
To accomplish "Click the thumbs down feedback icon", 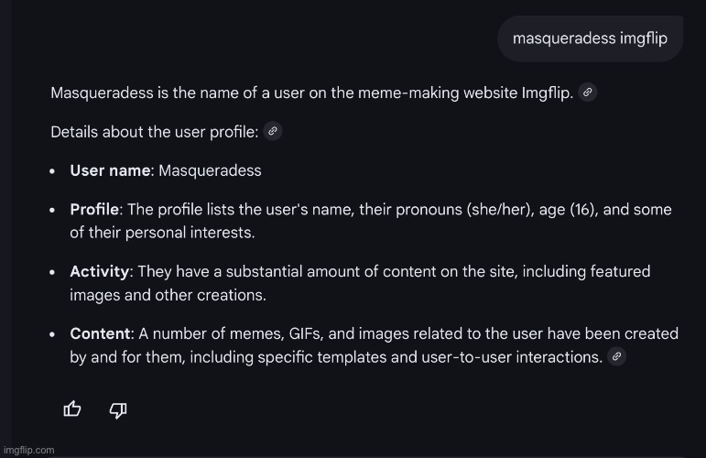I will pos(118,409).
